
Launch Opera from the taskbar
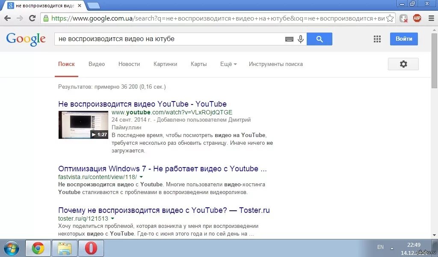point(91,248)
